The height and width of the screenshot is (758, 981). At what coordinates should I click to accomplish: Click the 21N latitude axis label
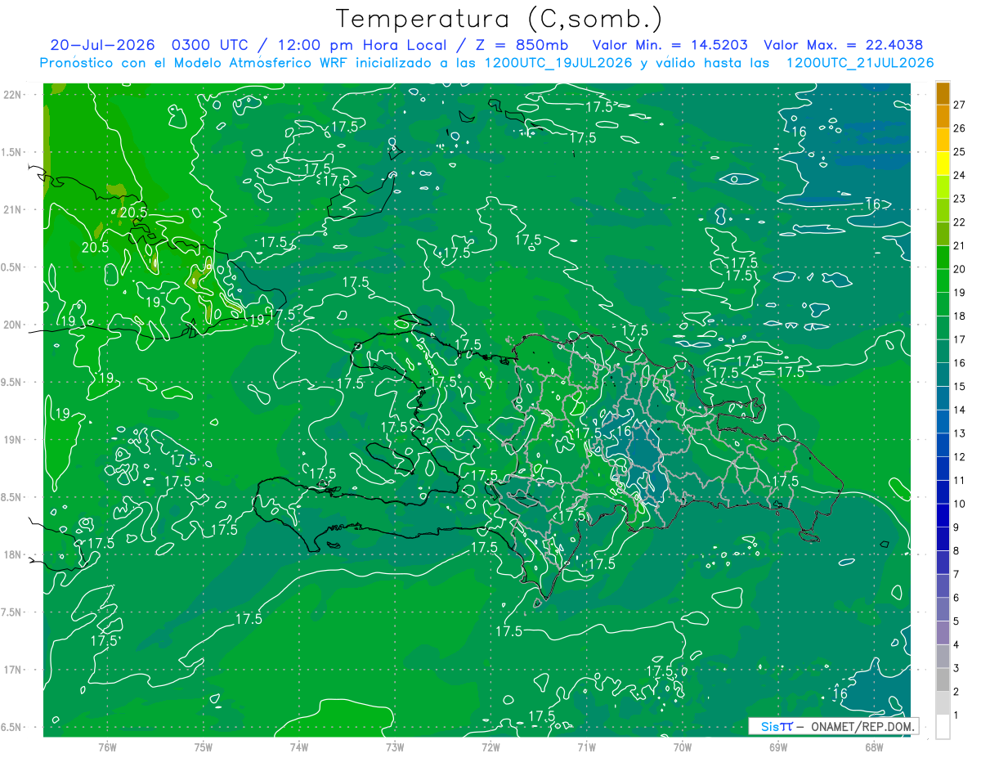coord(12,210)
